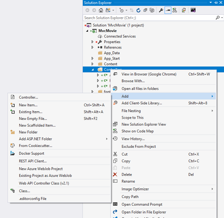Click the View Class Diagram toolbar icon

click(174, 10)
